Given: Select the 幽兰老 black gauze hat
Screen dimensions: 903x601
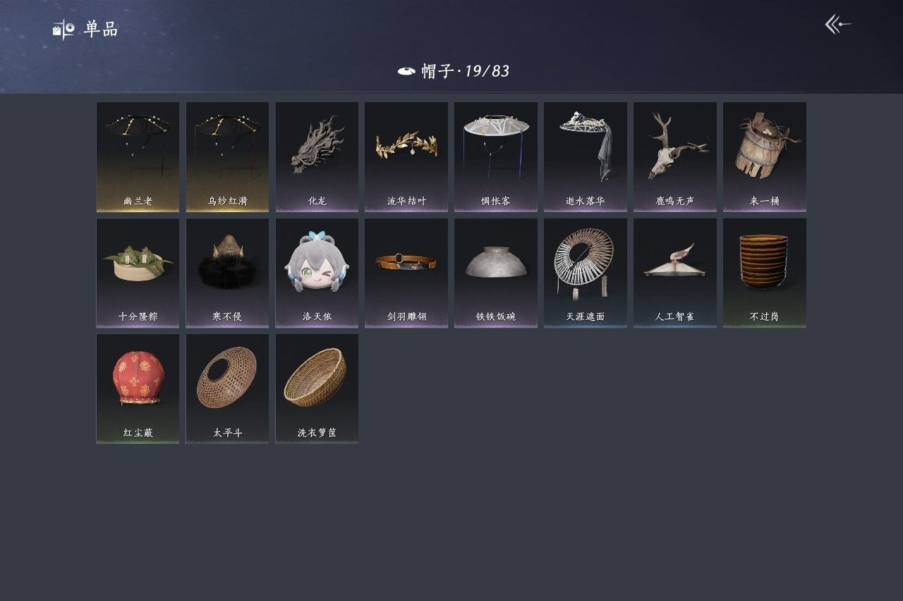Looking at the screenshot, I should [x=138, y=156].
